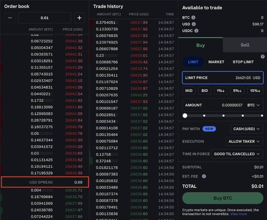Click the info icon next to USDC balance
The width and height of the screenshot is (267, 220).
point(196,30)
